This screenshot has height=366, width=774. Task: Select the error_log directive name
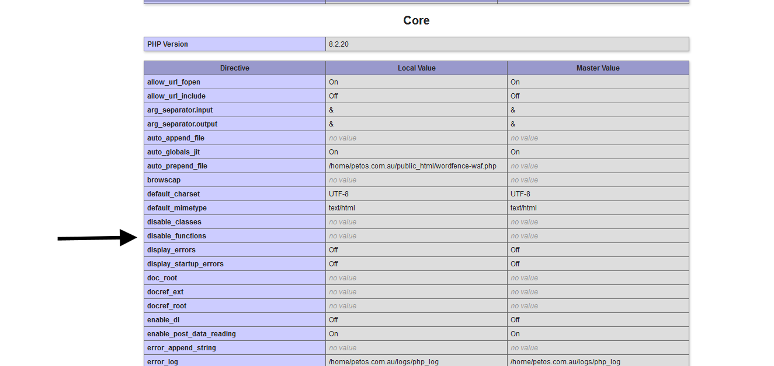[162, 362]
